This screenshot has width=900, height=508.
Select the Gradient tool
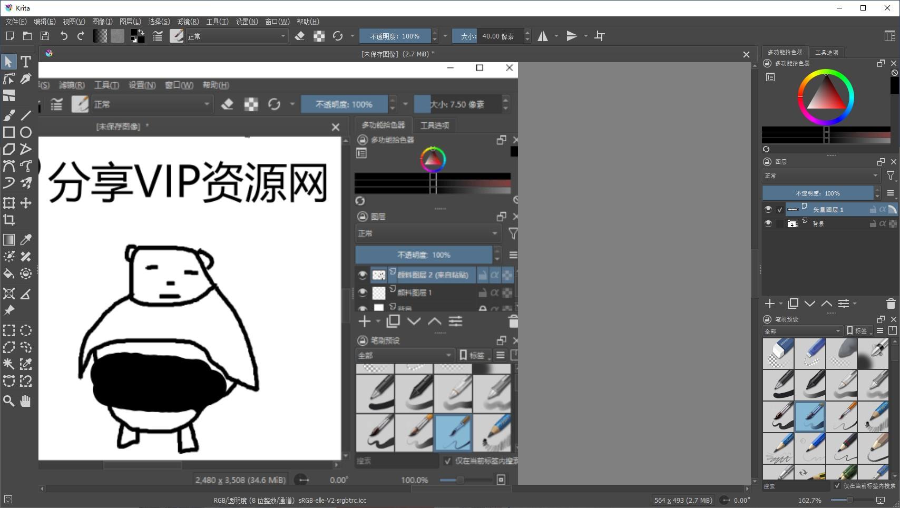pyautogui.click(x=8, y=239)
